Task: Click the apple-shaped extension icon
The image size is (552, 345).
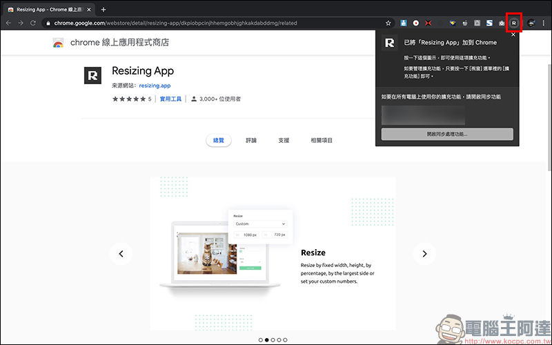Action: point(465,23)
